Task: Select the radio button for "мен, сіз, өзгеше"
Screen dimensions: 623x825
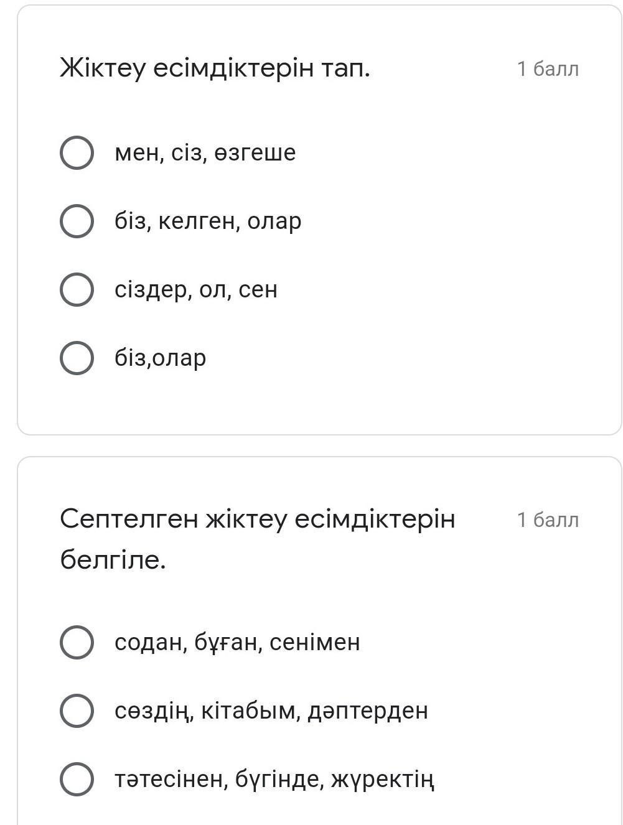Action: tap(77, 152)
